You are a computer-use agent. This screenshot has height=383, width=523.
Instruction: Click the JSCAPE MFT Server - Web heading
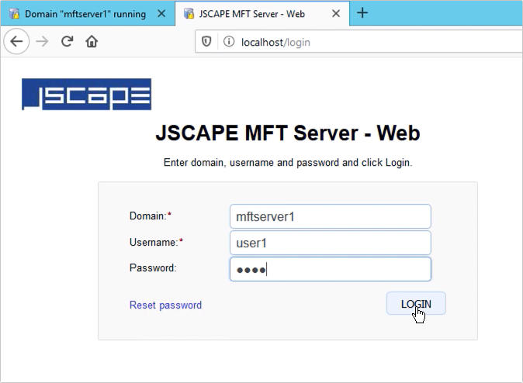(x=287, y=133)
